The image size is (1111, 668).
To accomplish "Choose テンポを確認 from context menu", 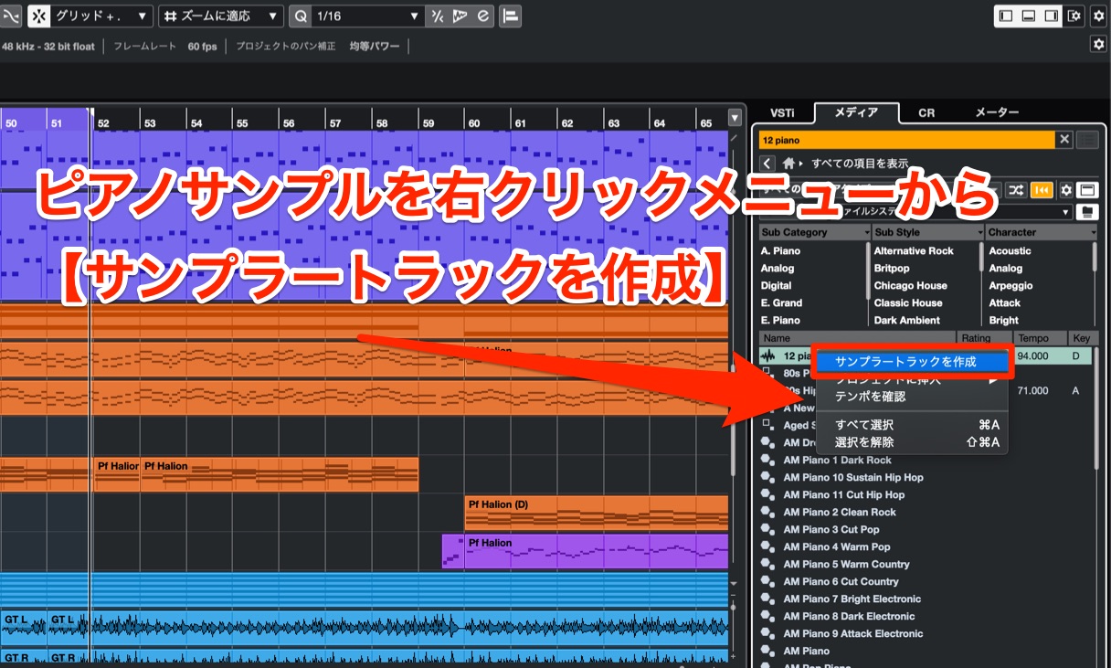I will (912, 397).
